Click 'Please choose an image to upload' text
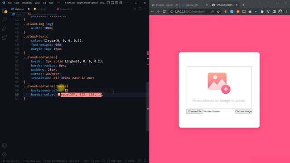Screen dimensions: 290x163 (219, 101)
